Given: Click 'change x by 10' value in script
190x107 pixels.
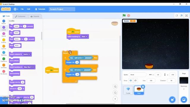Looking at the screenshot, I should [77, 62].
